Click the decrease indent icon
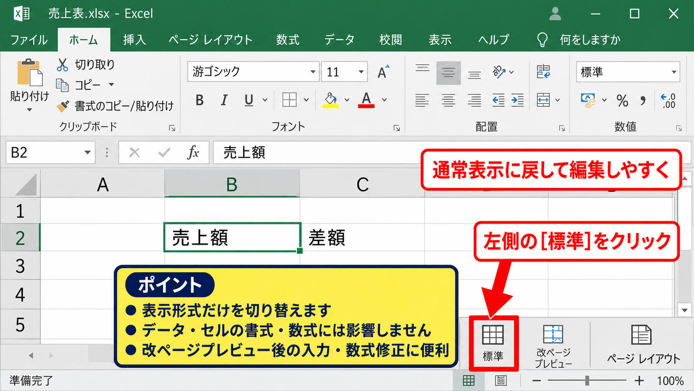The width and height of the screenshot is (694, 391). 499,100
